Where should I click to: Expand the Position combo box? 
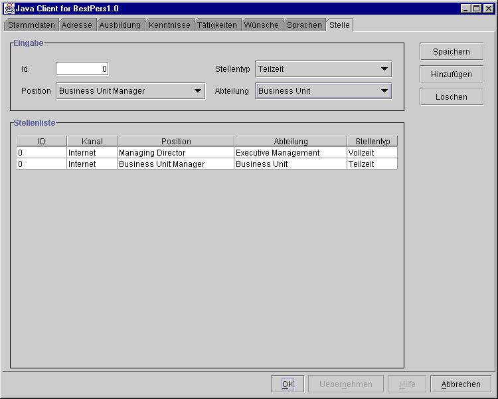(x=197, y=91)
